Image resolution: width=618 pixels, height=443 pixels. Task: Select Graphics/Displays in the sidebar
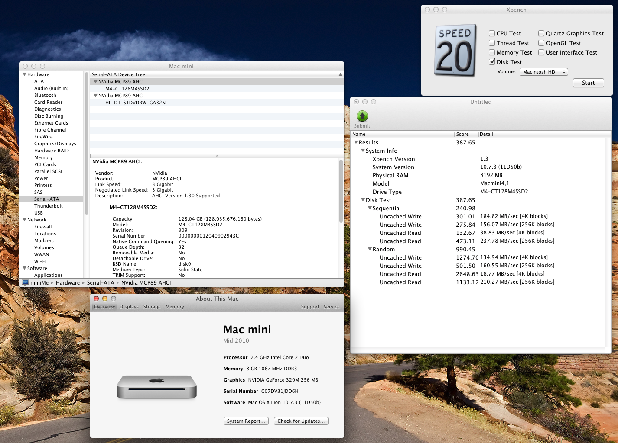[x=55, y=144]
